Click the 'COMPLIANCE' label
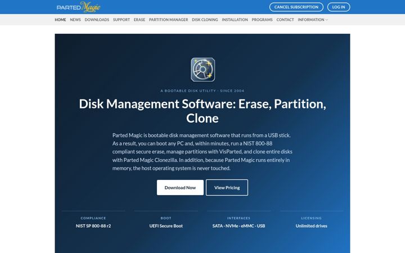The height and width of the screenshot is (253, 405). click(93, 218)
